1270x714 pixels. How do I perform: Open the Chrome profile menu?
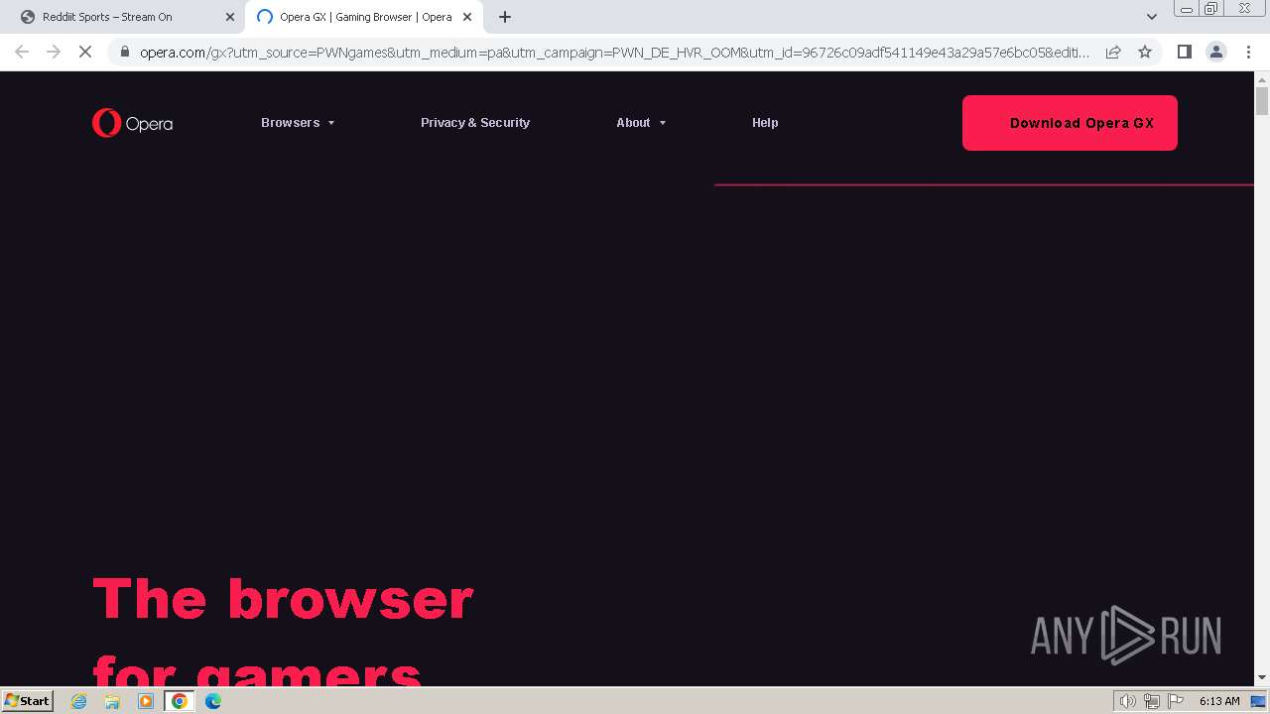point(1215,52)
